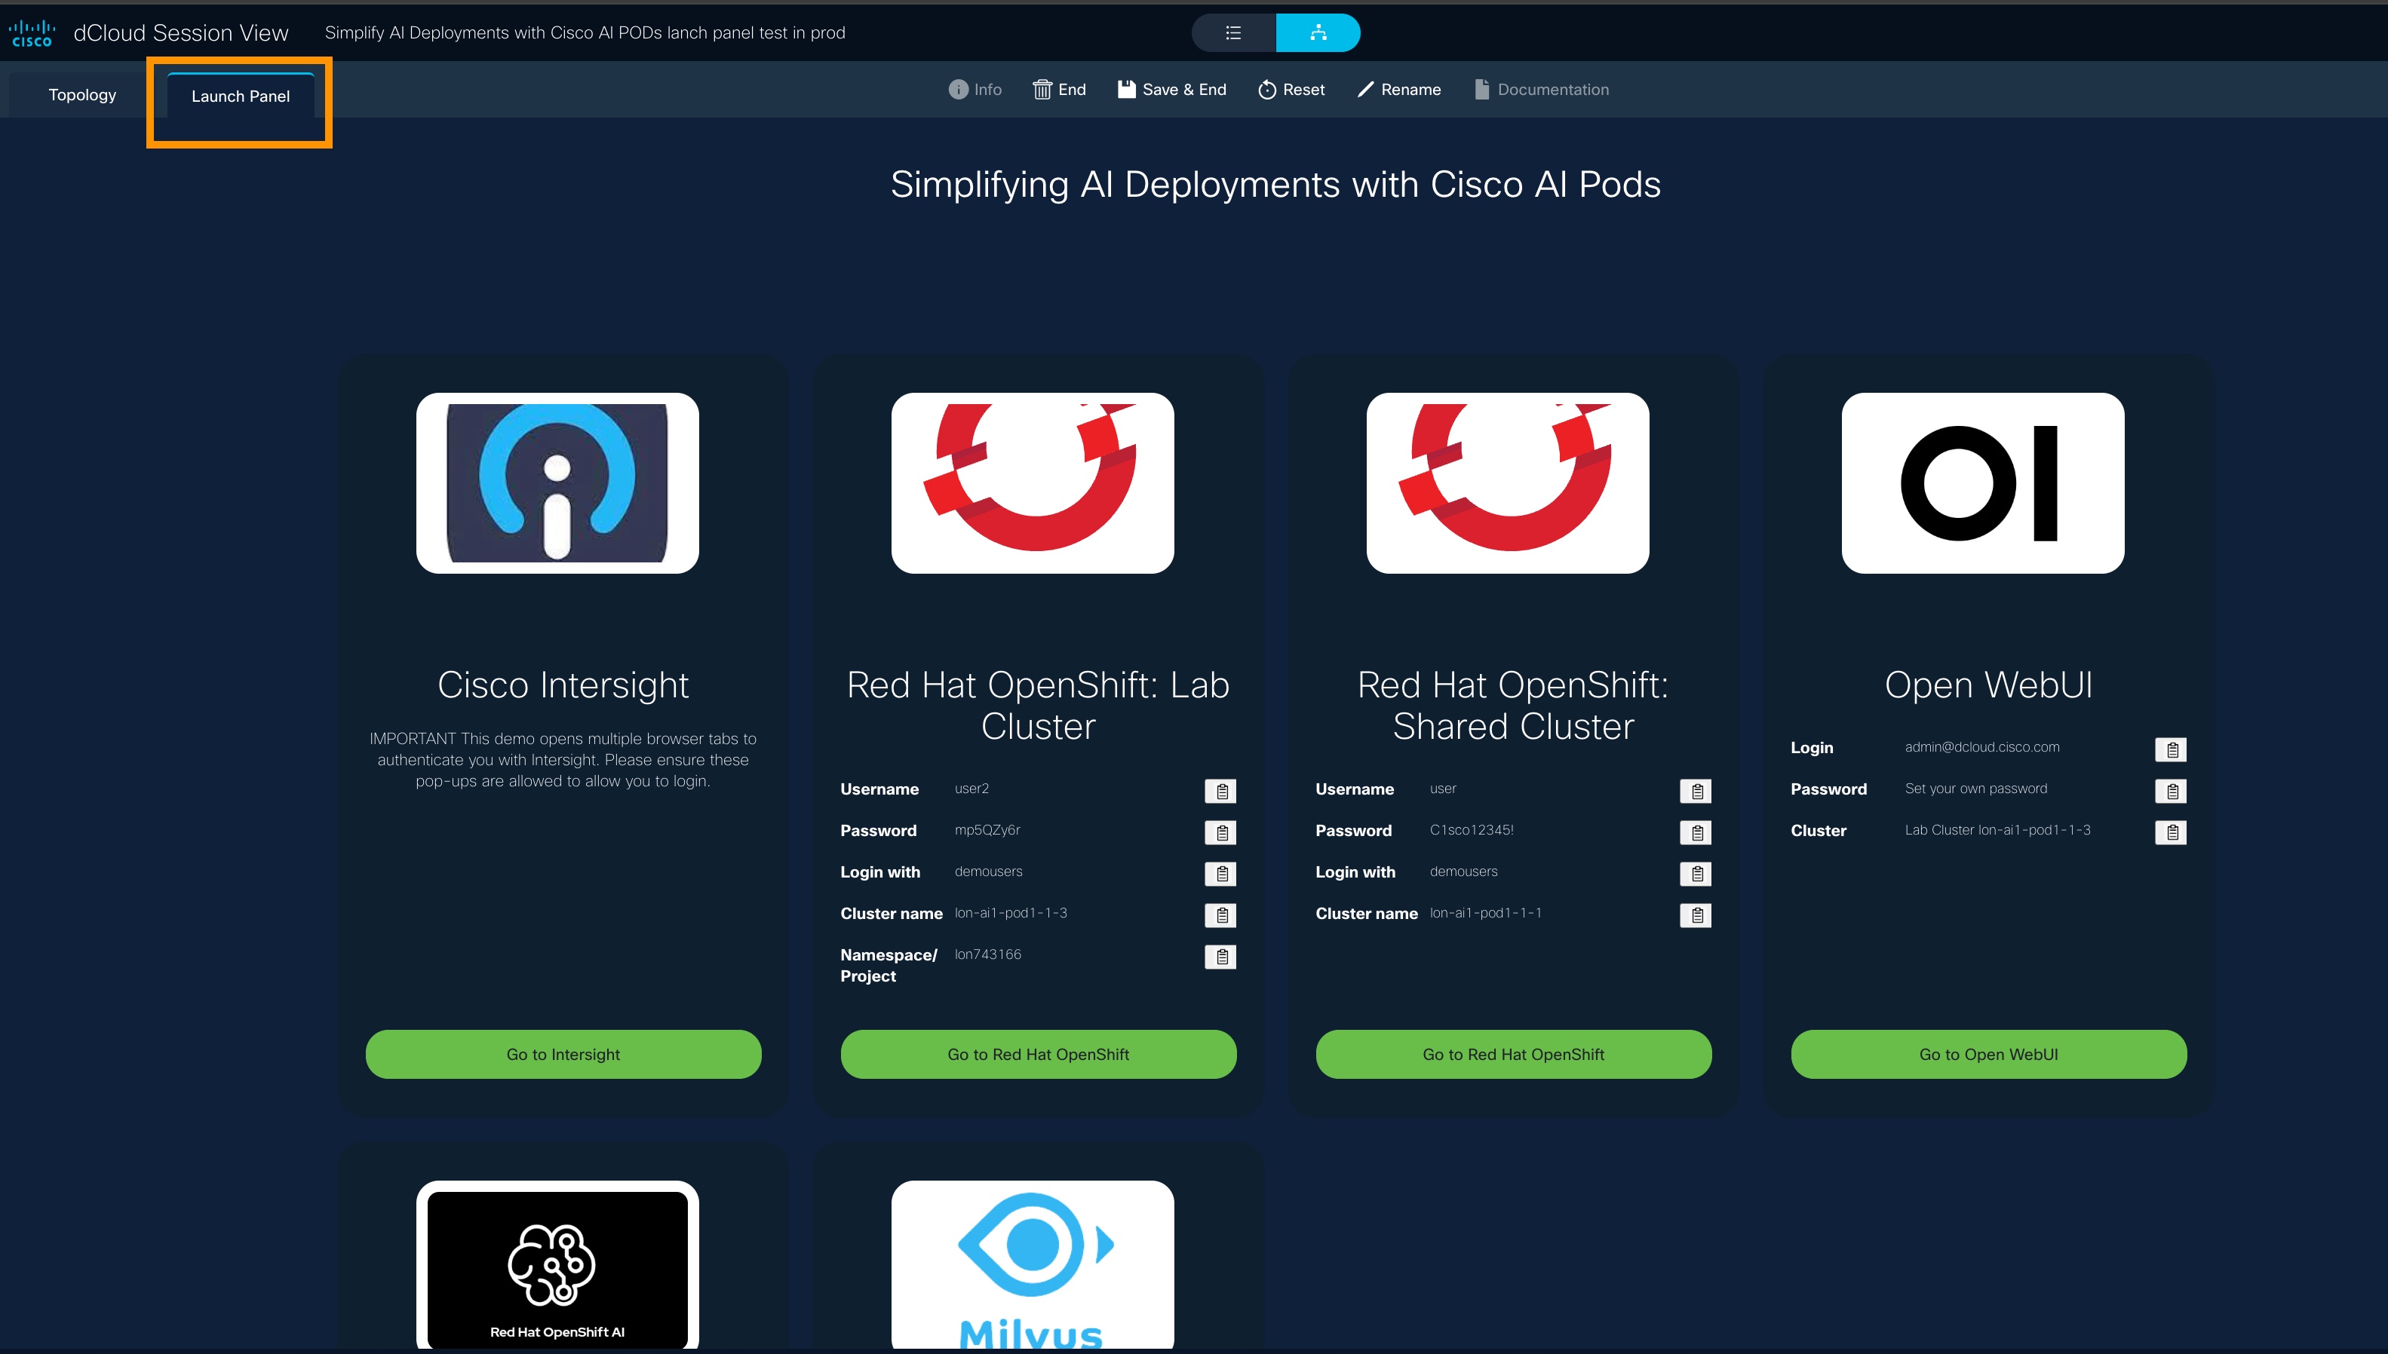Click Save & End
This screenshot has width=2388, height=1354.
coord(1172,89)
